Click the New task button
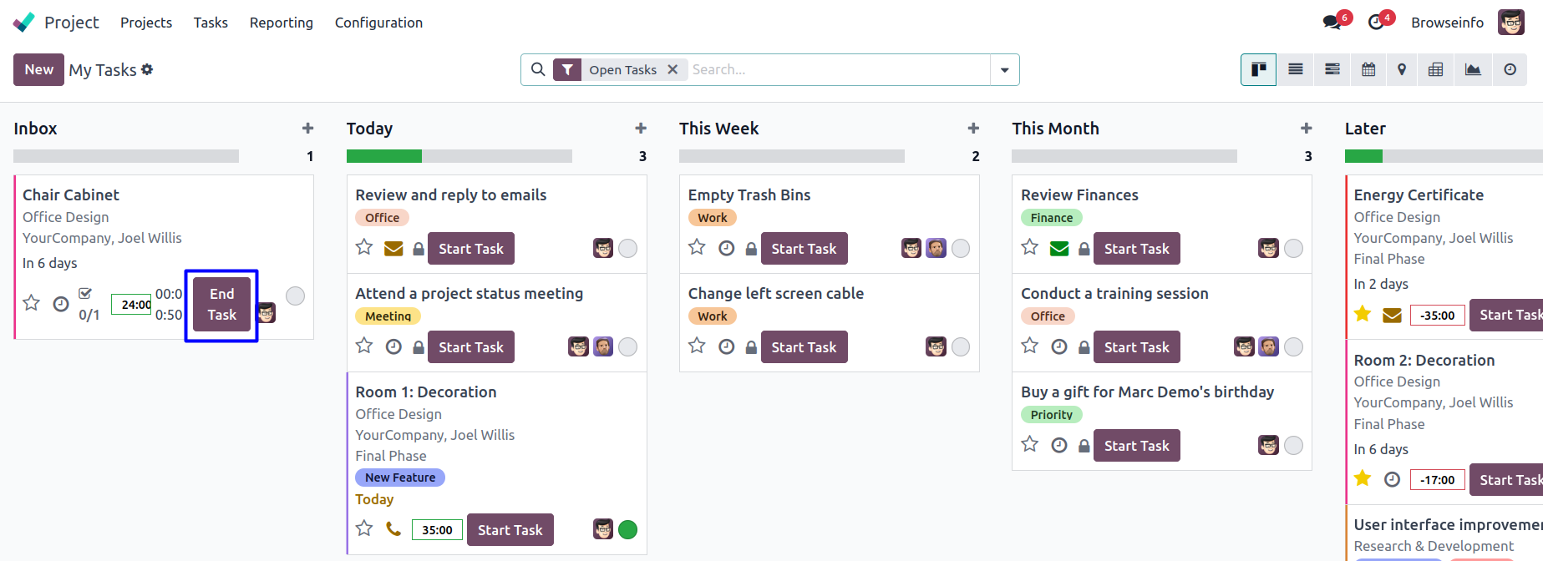 tap(38, 69)
